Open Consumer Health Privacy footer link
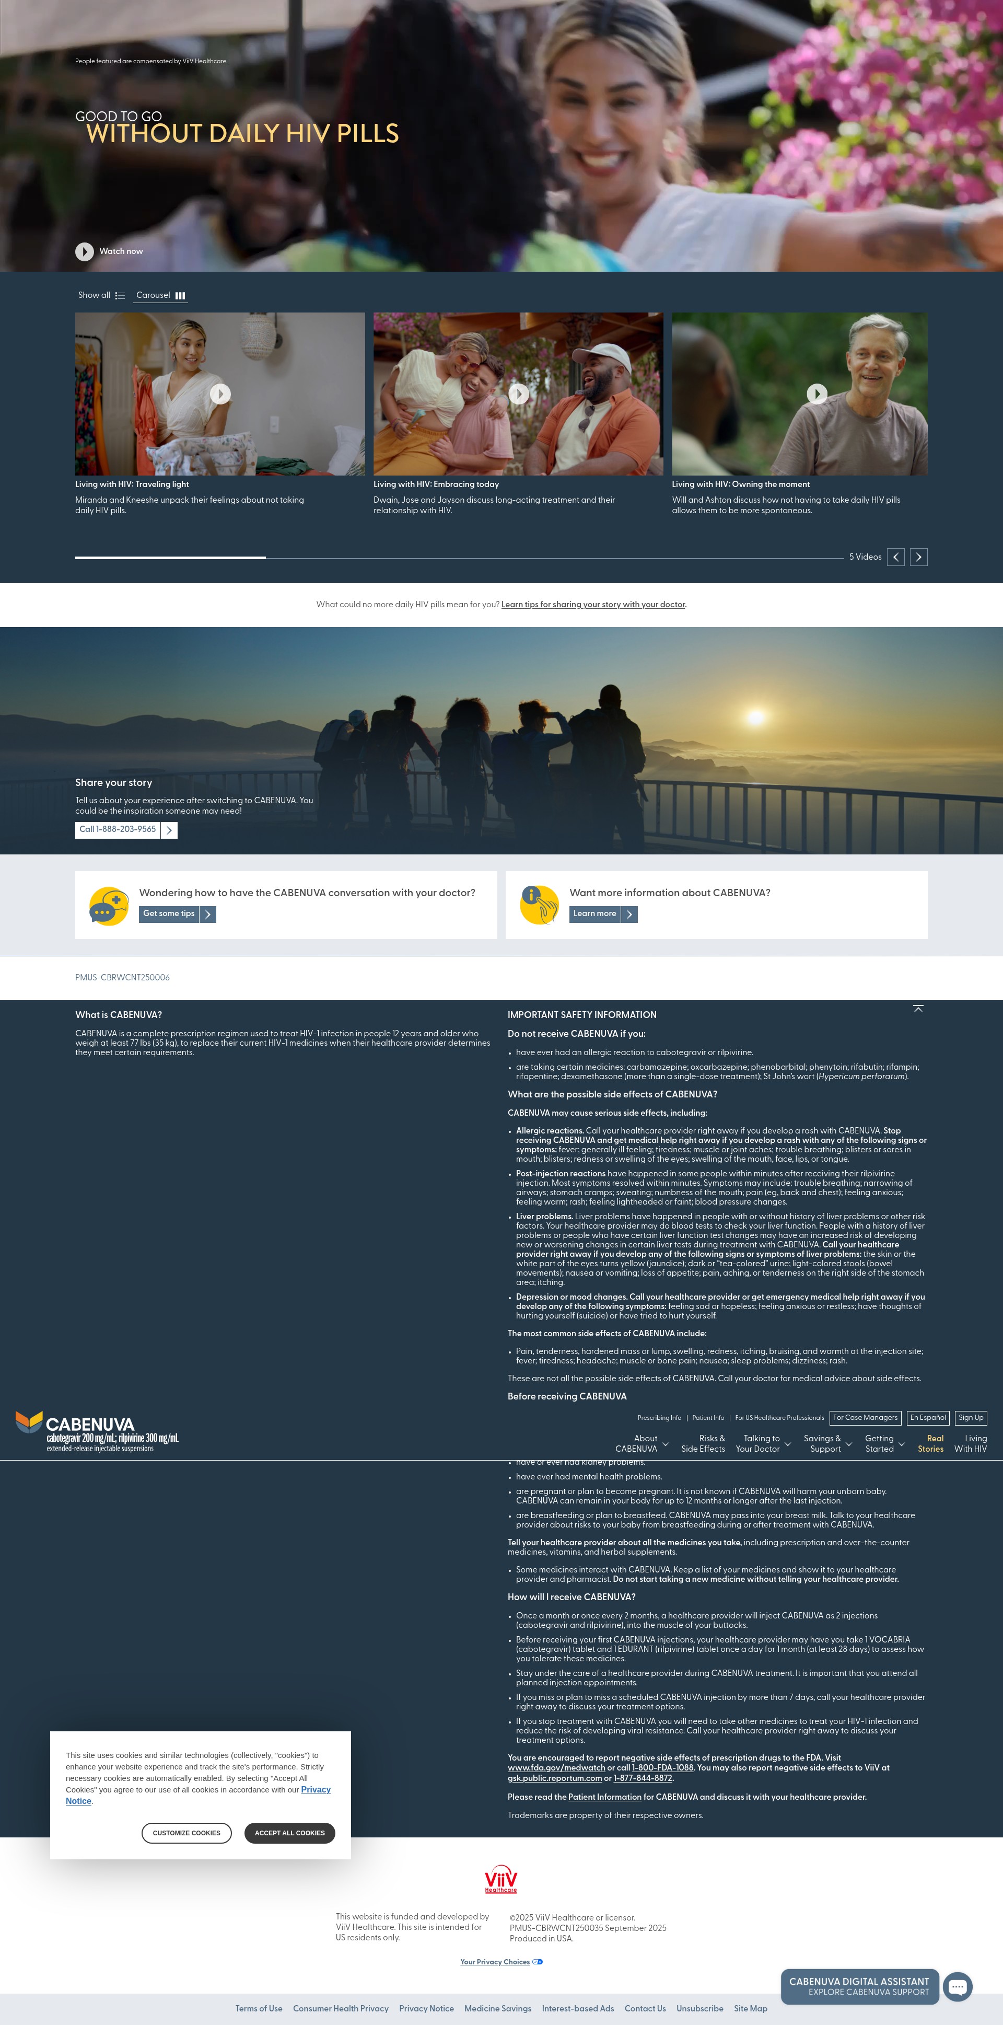The height and width of the screenshot is (2025, 1003). tap(341, 2008)
